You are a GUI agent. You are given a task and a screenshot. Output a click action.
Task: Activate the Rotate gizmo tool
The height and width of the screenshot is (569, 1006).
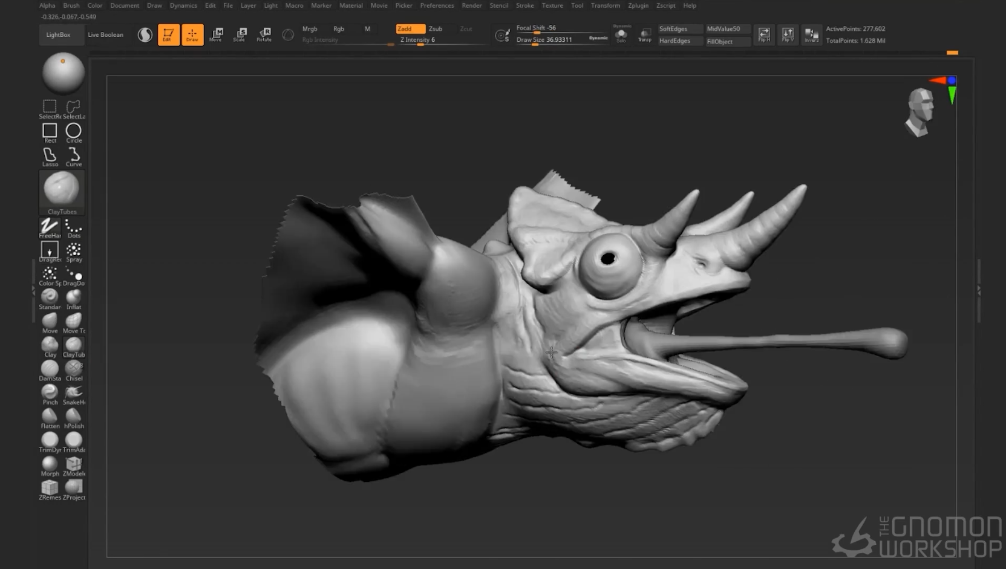[x=264, y=34]
